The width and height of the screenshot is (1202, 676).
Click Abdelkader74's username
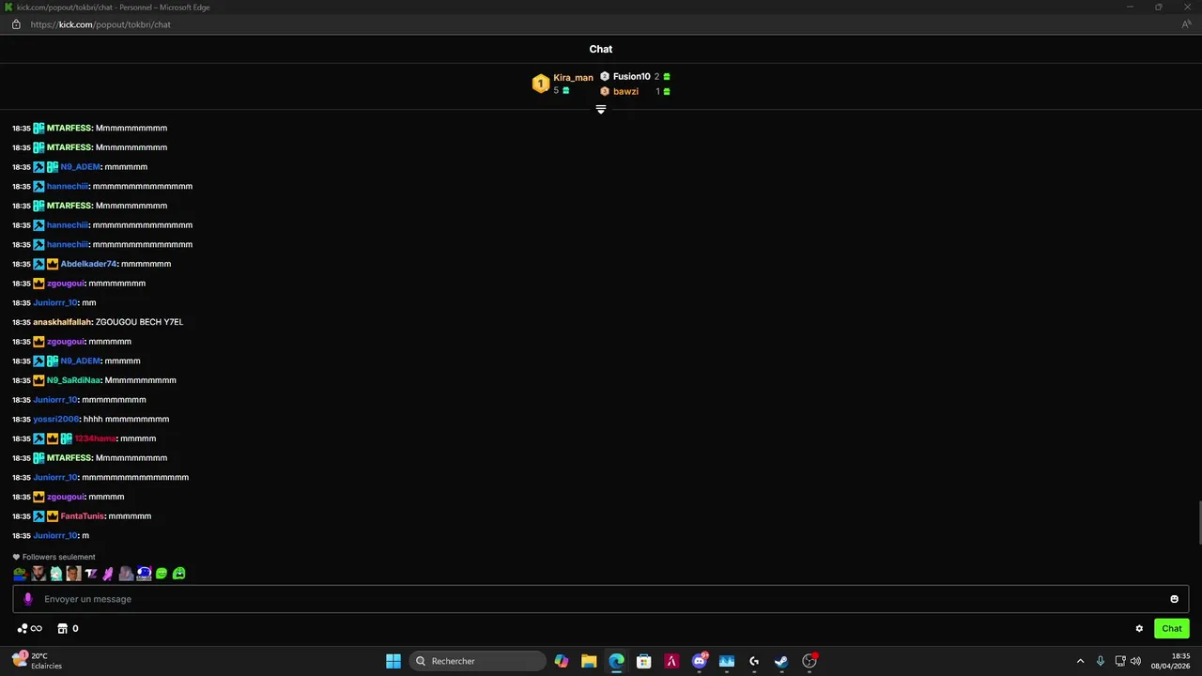coord(88,264)
